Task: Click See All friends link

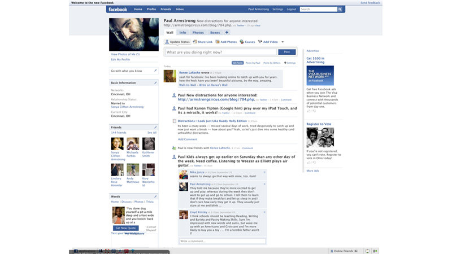Action: (152, 133)
